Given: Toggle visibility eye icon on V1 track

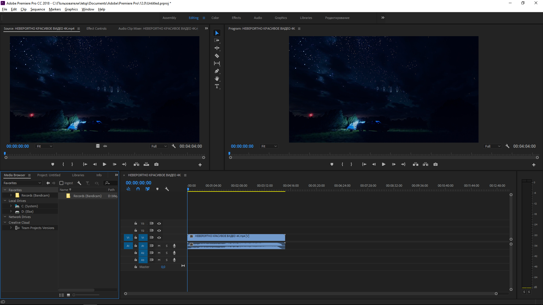Looking at the screenshot, I should coord(159,238).
